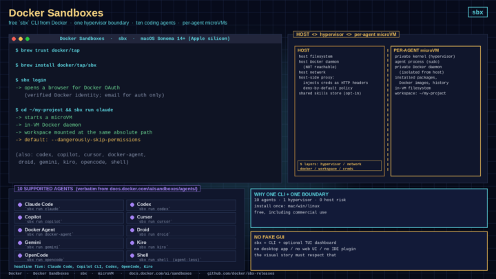Screen dimensions: 496x279
Task: Click the yellow minimize dot in terminal window
Action: 21,39
